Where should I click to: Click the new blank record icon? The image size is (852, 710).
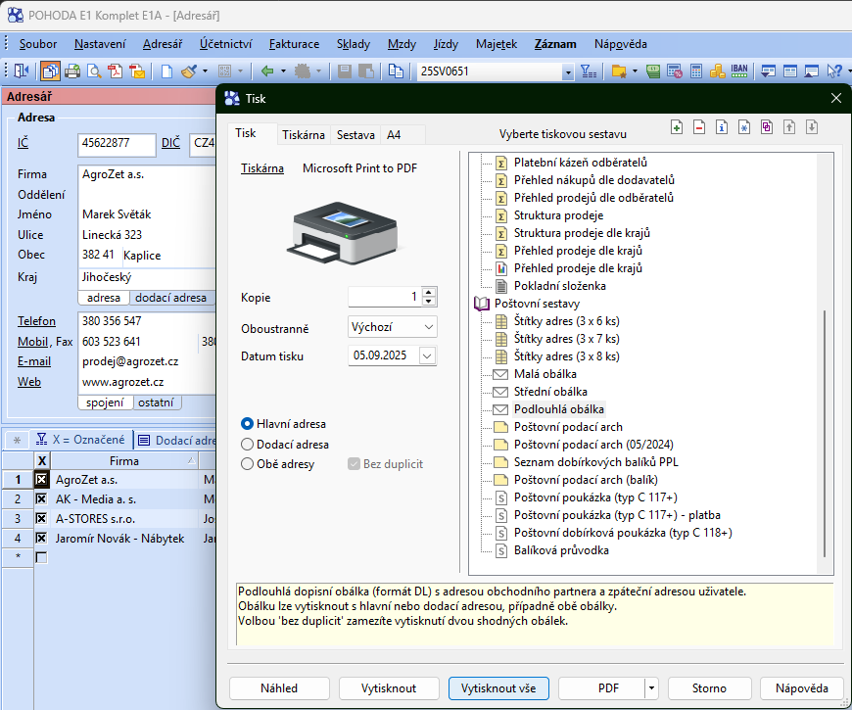[x=166, y=71]
